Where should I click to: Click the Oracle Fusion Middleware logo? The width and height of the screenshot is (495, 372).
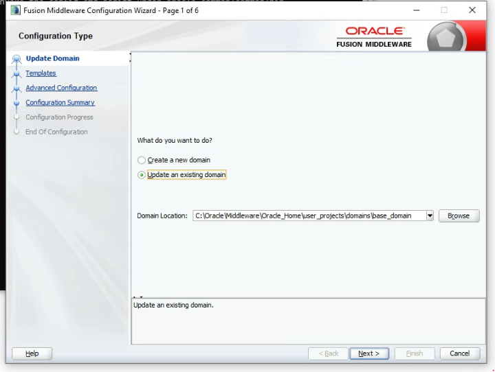point(374,37)
